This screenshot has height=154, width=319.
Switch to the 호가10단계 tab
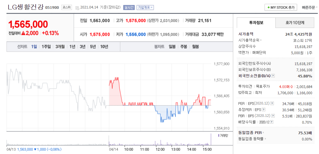click(295, 23)
